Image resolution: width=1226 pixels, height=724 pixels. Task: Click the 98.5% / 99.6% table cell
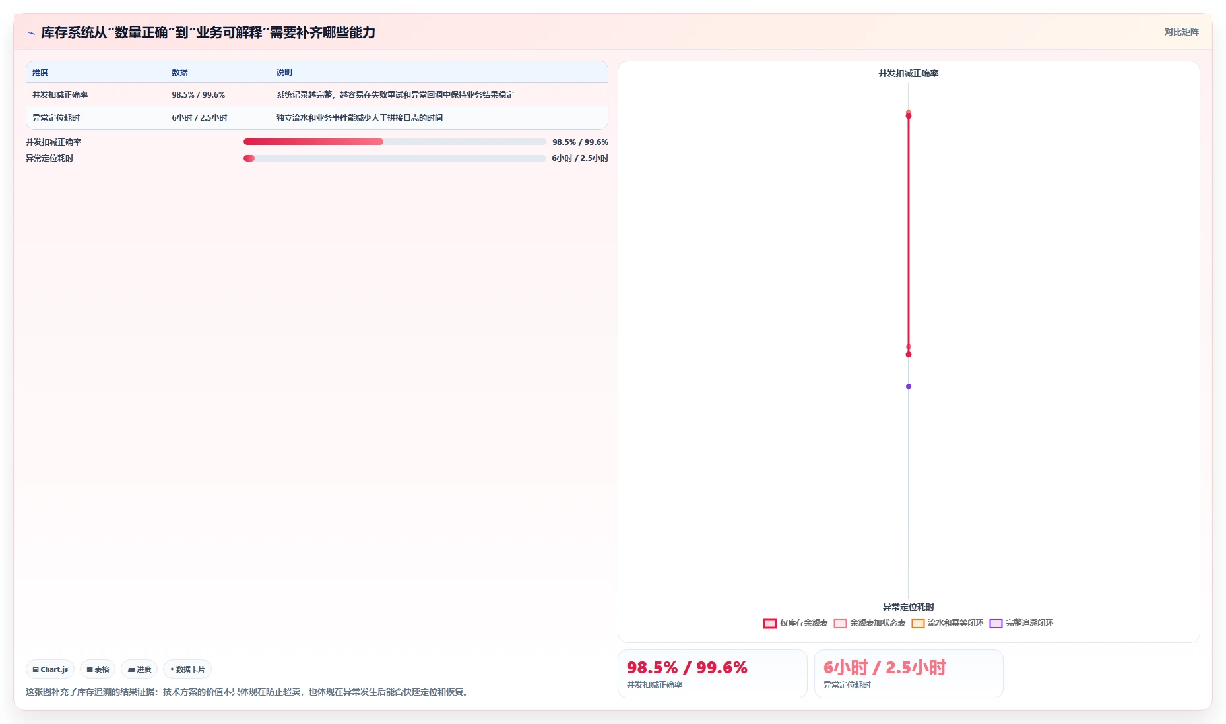coord(198,95)
